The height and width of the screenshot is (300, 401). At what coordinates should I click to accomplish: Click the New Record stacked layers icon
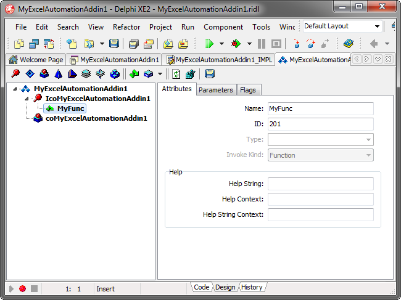(x=86, y=74)
